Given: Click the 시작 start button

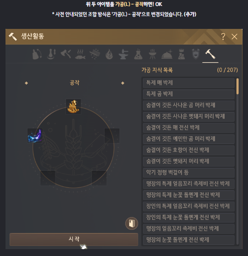Looking at the screenshot, I should pos(74,239).
